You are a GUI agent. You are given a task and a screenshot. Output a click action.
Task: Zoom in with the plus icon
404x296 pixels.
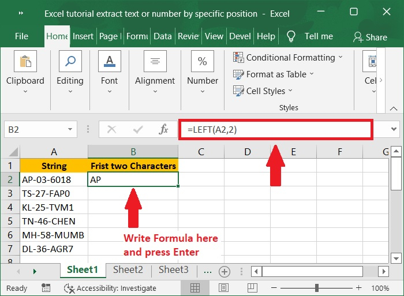[358, 288]
